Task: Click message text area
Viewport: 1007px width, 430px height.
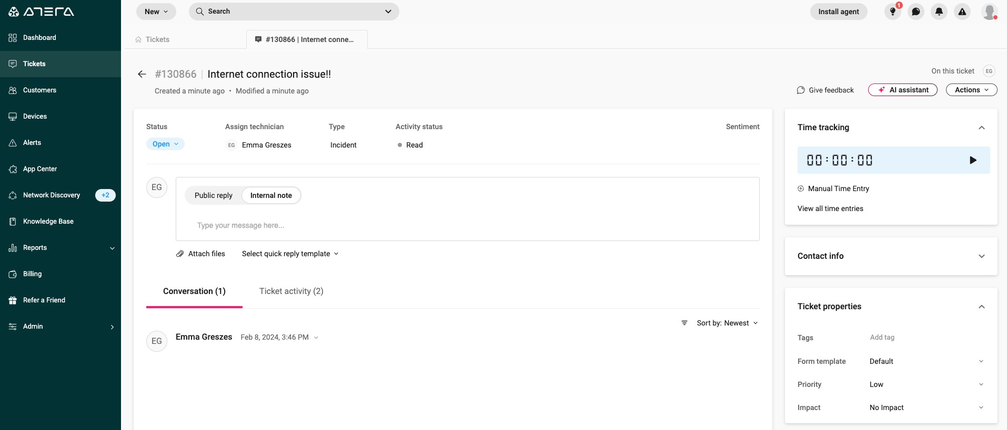Action: [468, 225]
